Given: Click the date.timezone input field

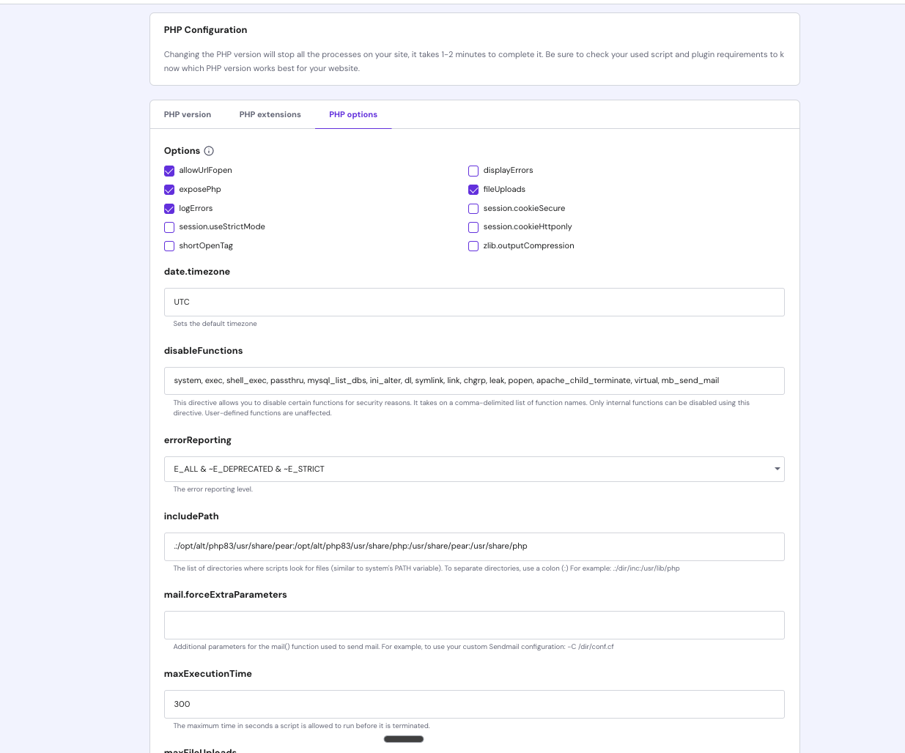Looking at the screenshot, I should pyautogui.click(x=474, y=302).
